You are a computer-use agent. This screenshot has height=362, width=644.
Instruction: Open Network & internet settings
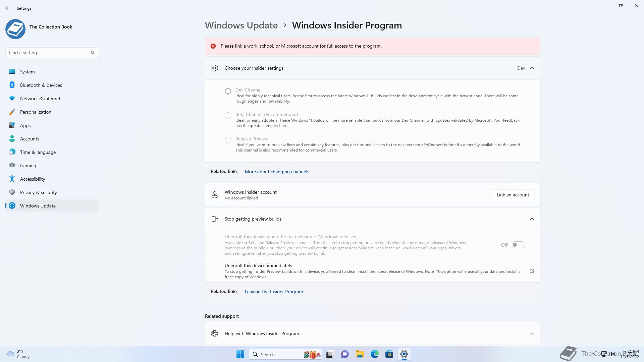[x=52, y=99]
